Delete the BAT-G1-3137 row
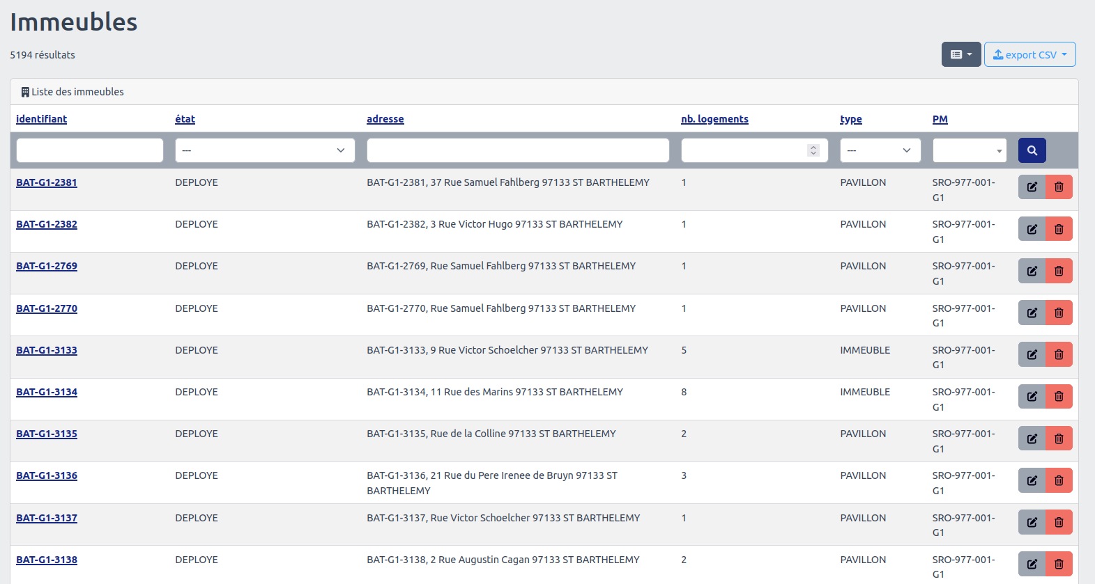Screen dimensions: 1095x584 pos(1059,522)
